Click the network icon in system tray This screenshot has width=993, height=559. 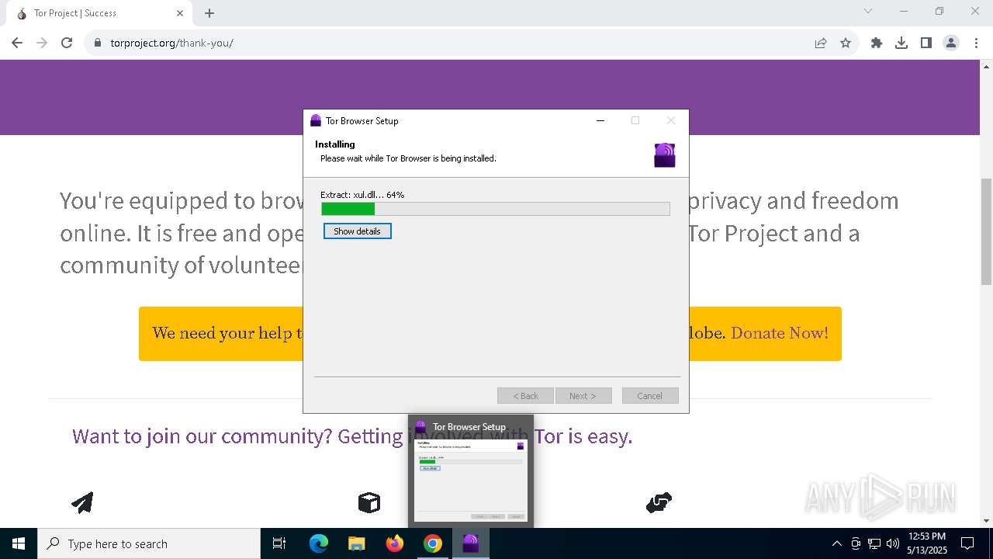click(x=874, y=543)
